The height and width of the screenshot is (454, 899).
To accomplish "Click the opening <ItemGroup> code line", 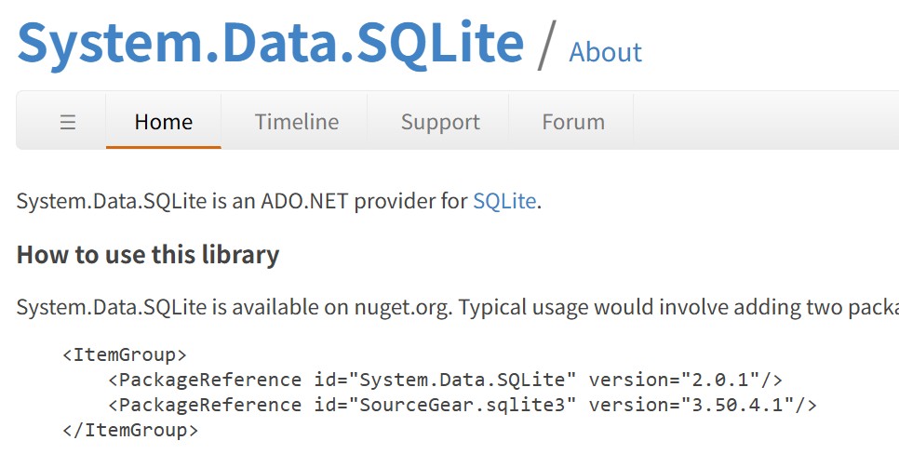I will [125, 354].
